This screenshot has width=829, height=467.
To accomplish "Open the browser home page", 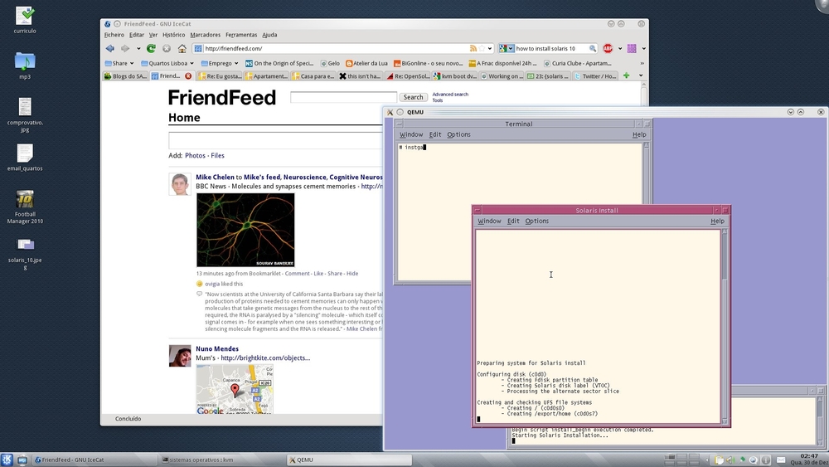I will pyautogui.click(x=182, y=48).
